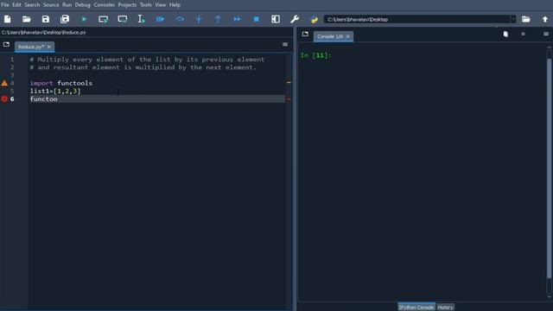Screen dimensions: 553x311
Task: Open the File menu
Action: (x=5, y=5)
